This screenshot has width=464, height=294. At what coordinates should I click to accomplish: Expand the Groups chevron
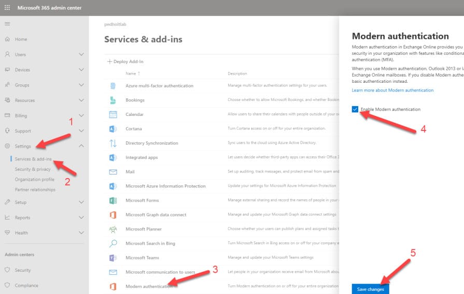(x=81, y=85)
